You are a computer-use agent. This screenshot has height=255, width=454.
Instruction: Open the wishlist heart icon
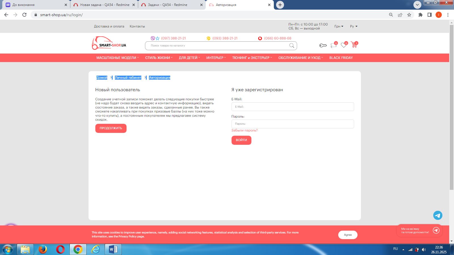[344, 45]
